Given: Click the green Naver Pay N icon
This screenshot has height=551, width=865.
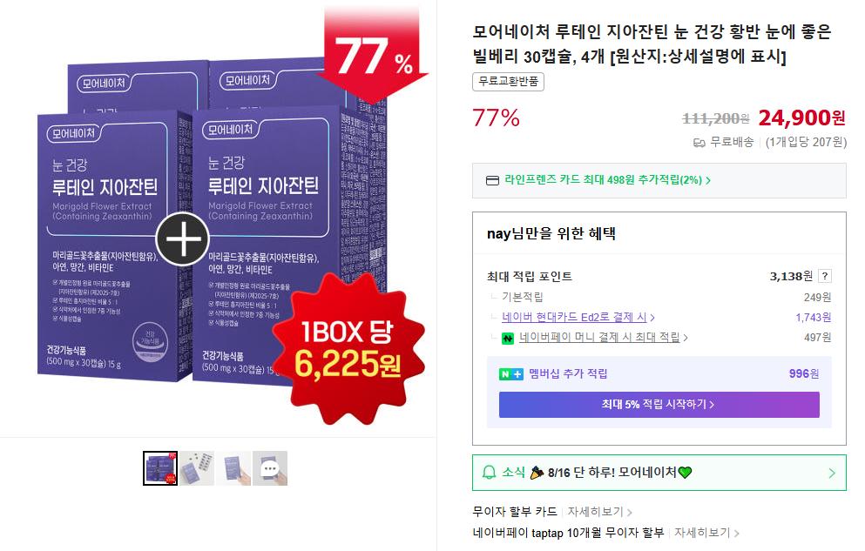Looking at the screenshot, I should pyautogui.click(x=508, y=339).
